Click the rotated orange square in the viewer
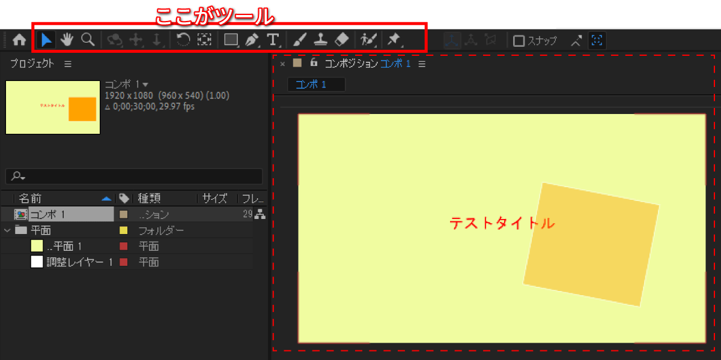Image resolution: width=721 pixels, height=360 pixels. pyautogui.click(x=591, y=244)
